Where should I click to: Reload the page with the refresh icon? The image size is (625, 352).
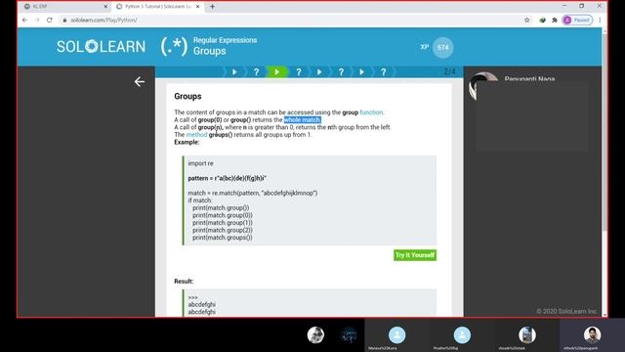[50, 20]
